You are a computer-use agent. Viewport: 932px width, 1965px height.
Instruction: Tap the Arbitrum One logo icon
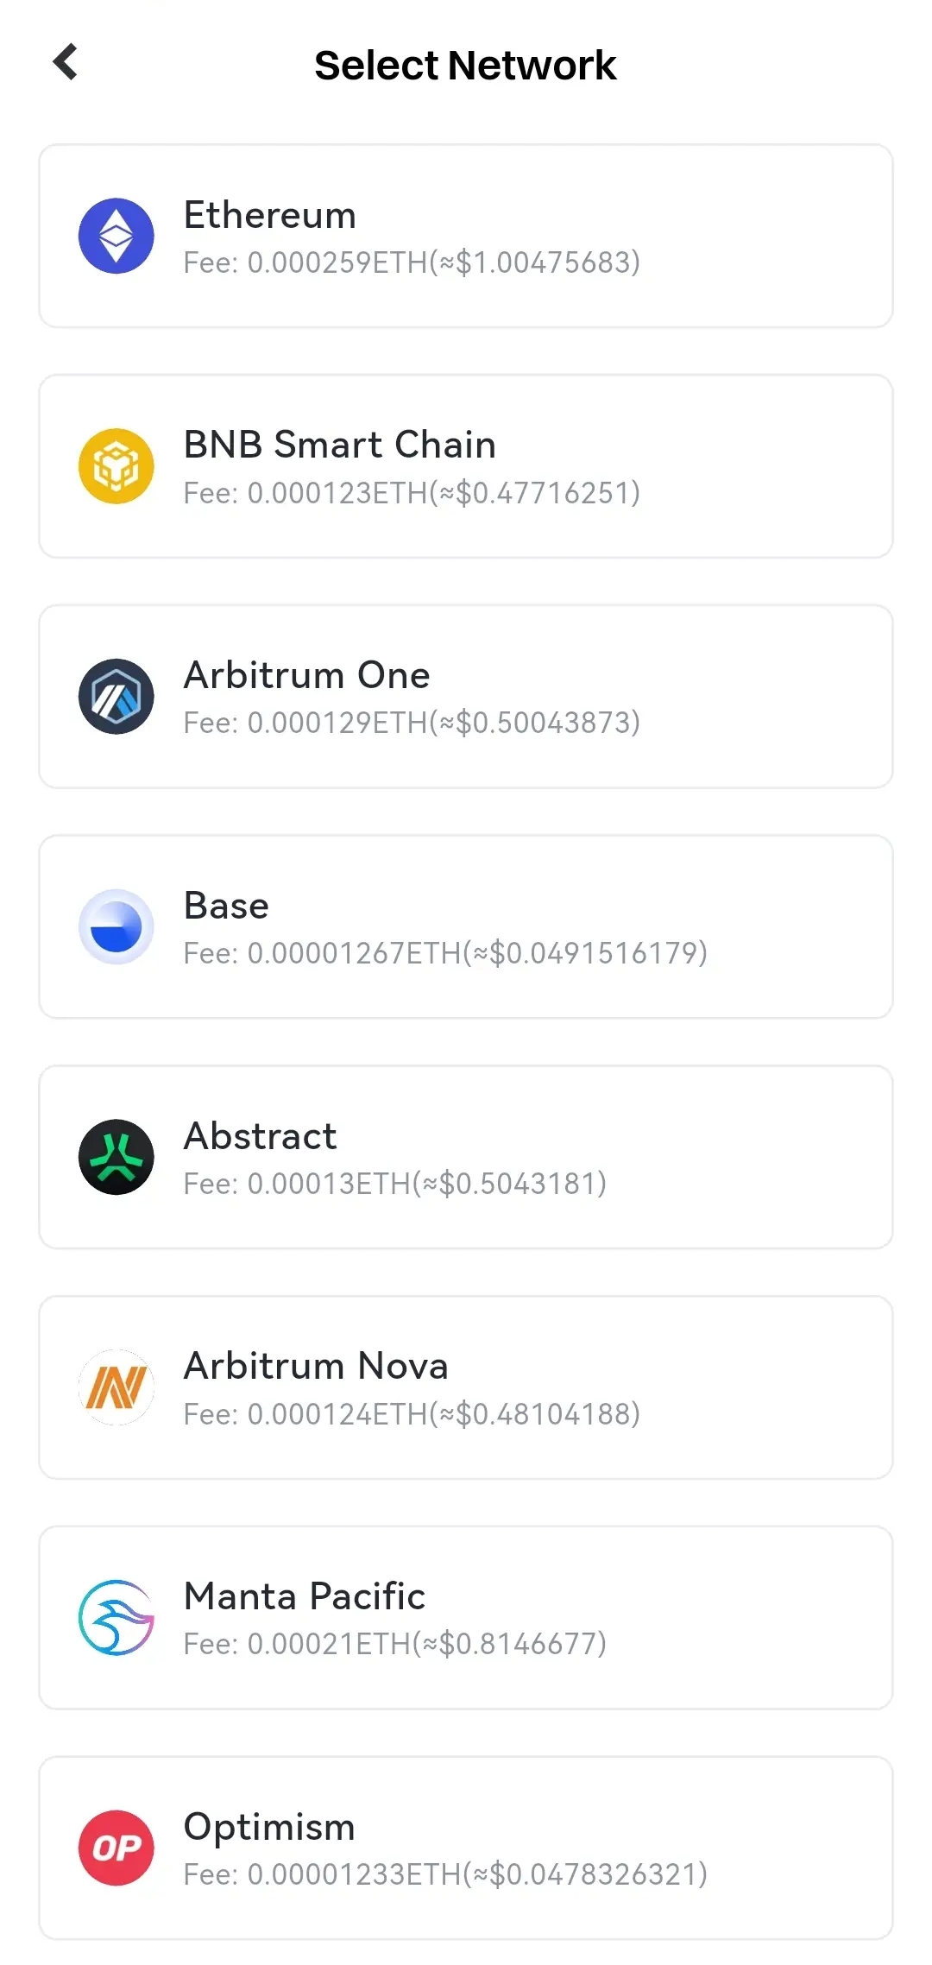116,697
